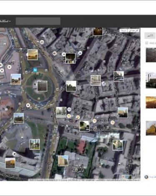Open the yellow building photo at bottom left

click(x=10, y=163)
